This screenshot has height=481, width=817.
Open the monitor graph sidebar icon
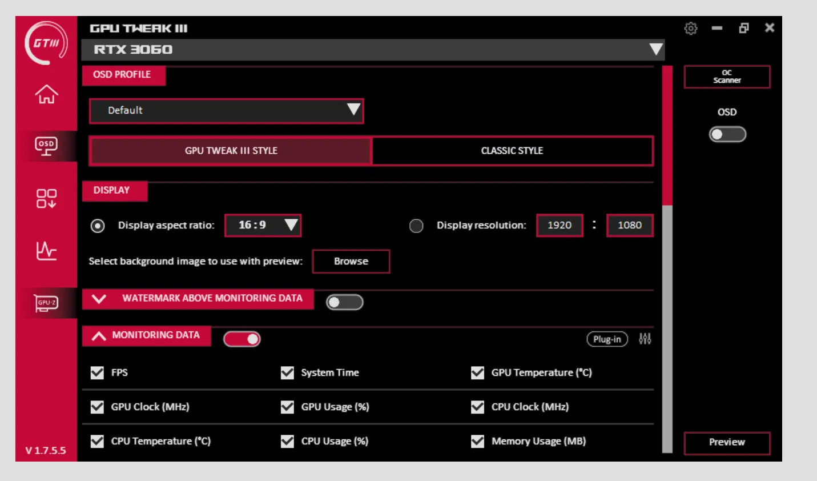tap(46, 250)
